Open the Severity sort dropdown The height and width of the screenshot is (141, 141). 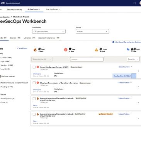(133, 59)
